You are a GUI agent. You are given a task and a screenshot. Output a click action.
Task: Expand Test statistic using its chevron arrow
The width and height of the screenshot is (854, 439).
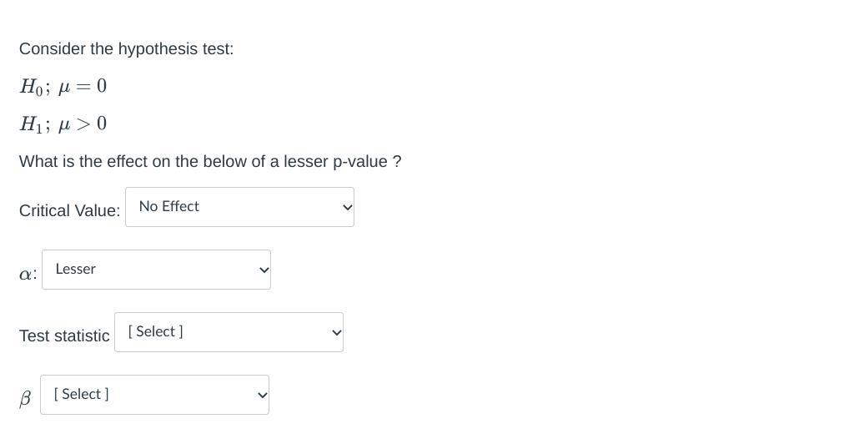click(x=337, y=332)
